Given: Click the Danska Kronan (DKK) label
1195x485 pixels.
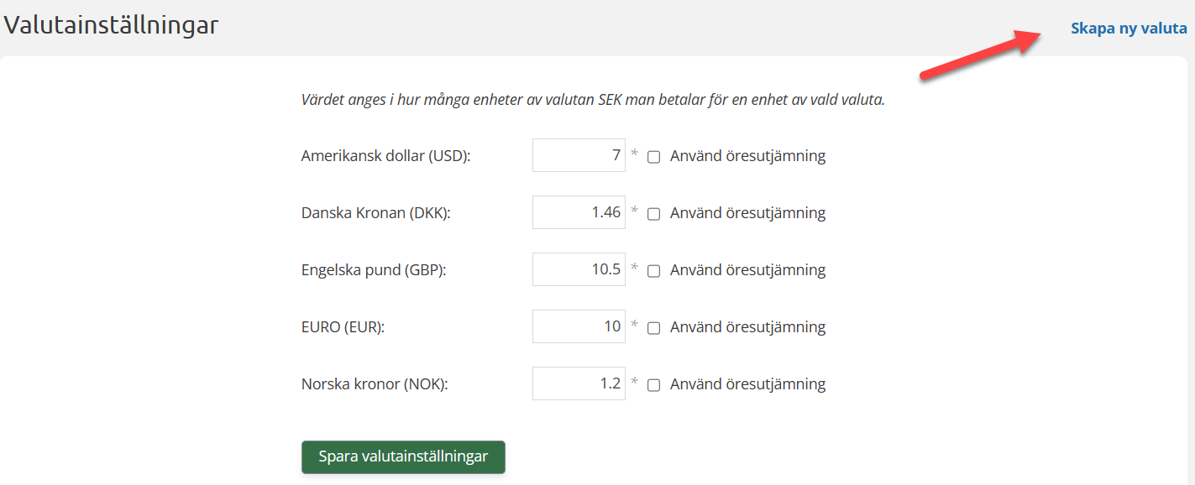Looking at the screenshot, I should (x=375, y=213).
